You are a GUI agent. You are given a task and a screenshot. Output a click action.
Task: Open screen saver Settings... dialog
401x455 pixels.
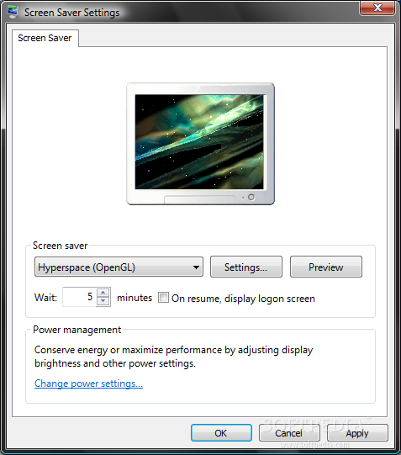(x=245, y=267)
